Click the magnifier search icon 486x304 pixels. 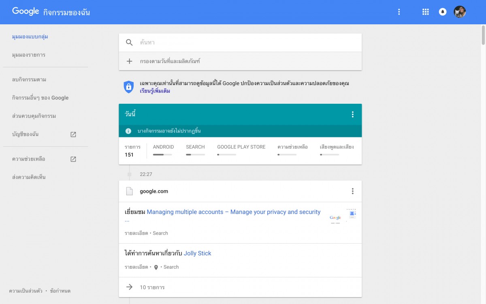point(129,43)
